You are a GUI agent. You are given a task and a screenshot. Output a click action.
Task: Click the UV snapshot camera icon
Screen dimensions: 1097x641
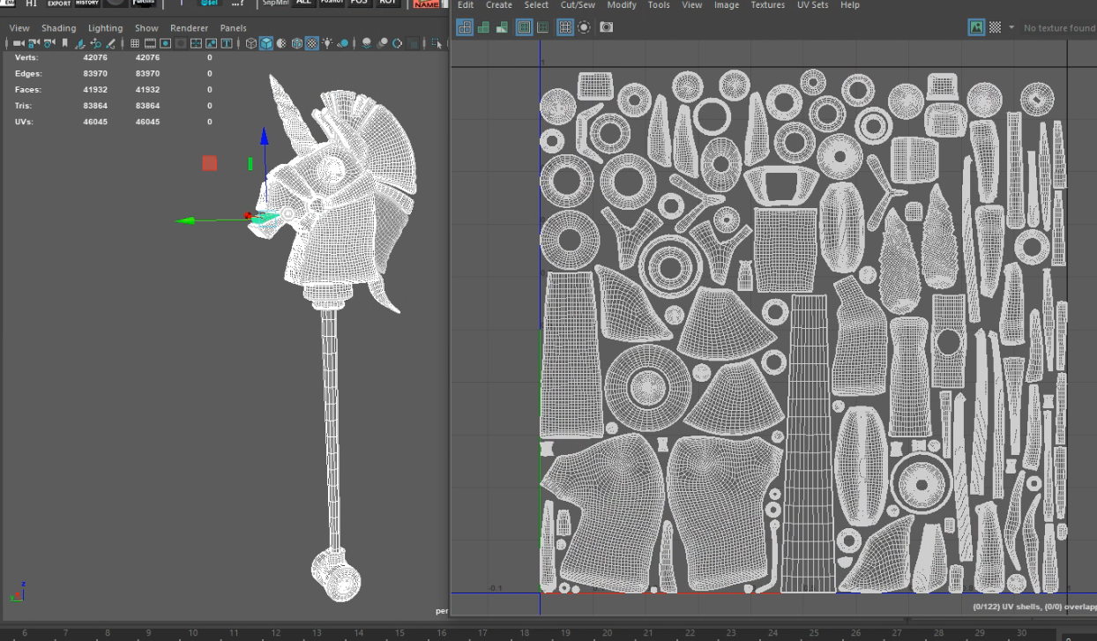pyautogui.click(x=606, y=27)
